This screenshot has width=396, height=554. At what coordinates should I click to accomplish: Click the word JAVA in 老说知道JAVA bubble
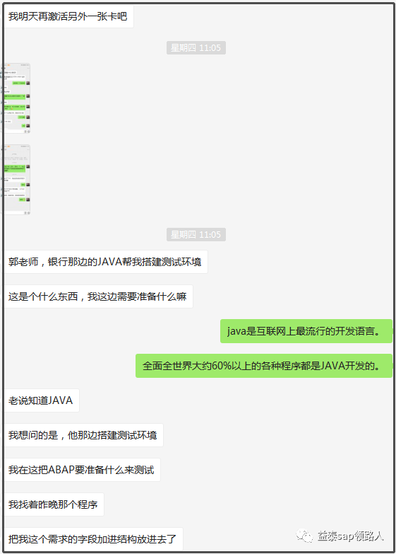(60, 400)
